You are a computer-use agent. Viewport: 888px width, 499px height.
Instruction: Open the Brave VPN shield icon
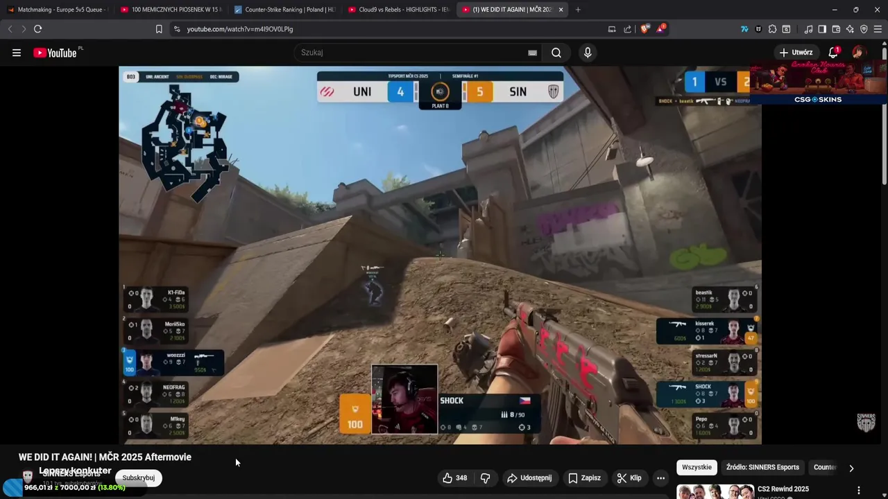coord(864,29)
